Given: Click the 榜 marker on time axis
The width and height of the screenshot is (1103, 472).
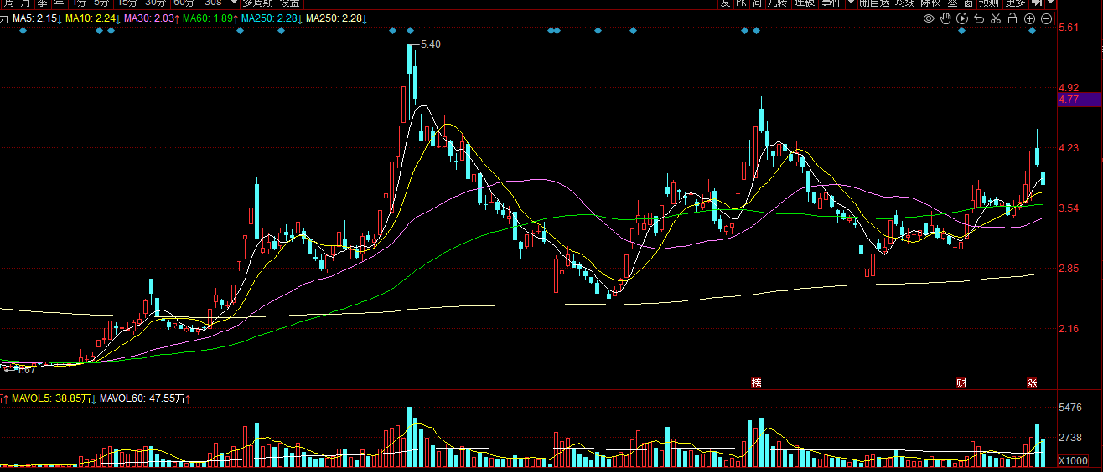Looking at the screenshot, I should click(x=757, y=382).
